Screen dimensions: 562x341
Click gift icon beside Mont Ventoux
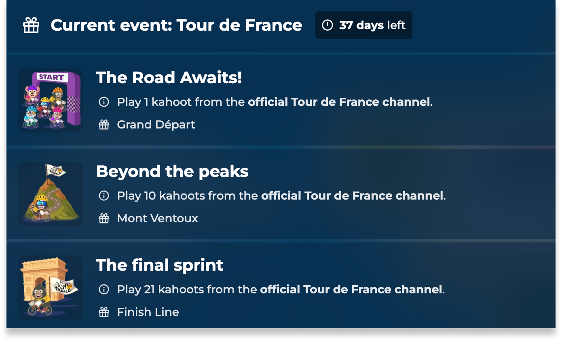(104, 219)
